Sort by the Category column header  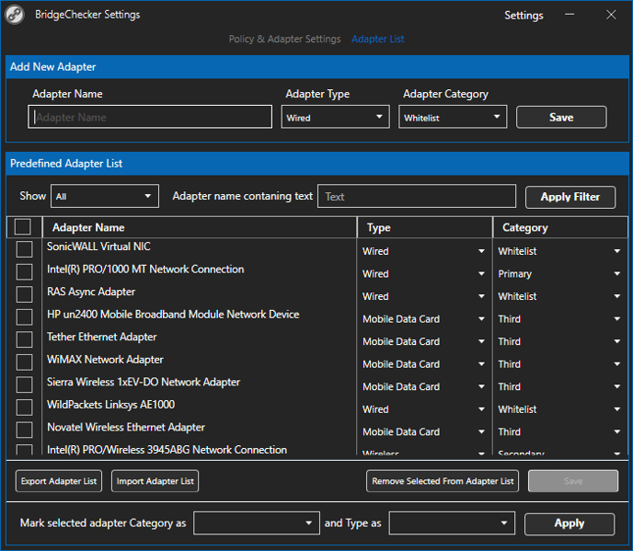[x=560, y=227]
